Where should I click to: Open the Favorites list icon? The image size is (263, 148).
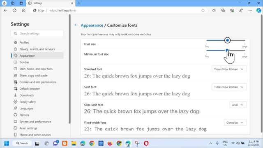coord(214,10)
